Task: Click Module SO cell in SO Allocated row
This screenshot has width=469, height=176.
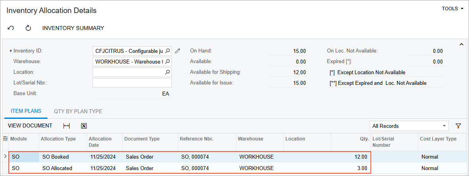Action: [x=24, y=168]
